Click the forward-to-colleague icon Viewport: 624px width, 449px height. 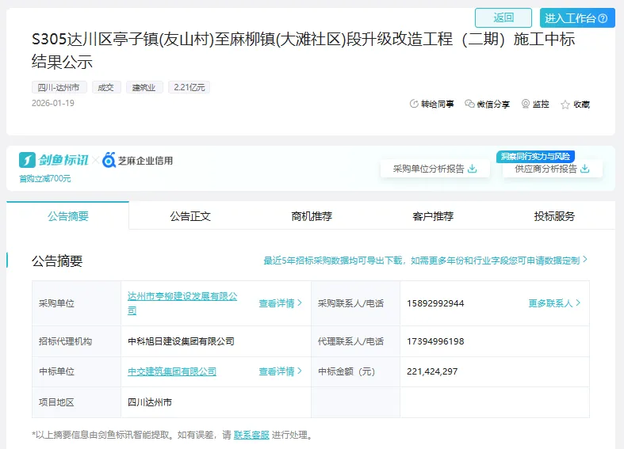[x=414, y=104]
